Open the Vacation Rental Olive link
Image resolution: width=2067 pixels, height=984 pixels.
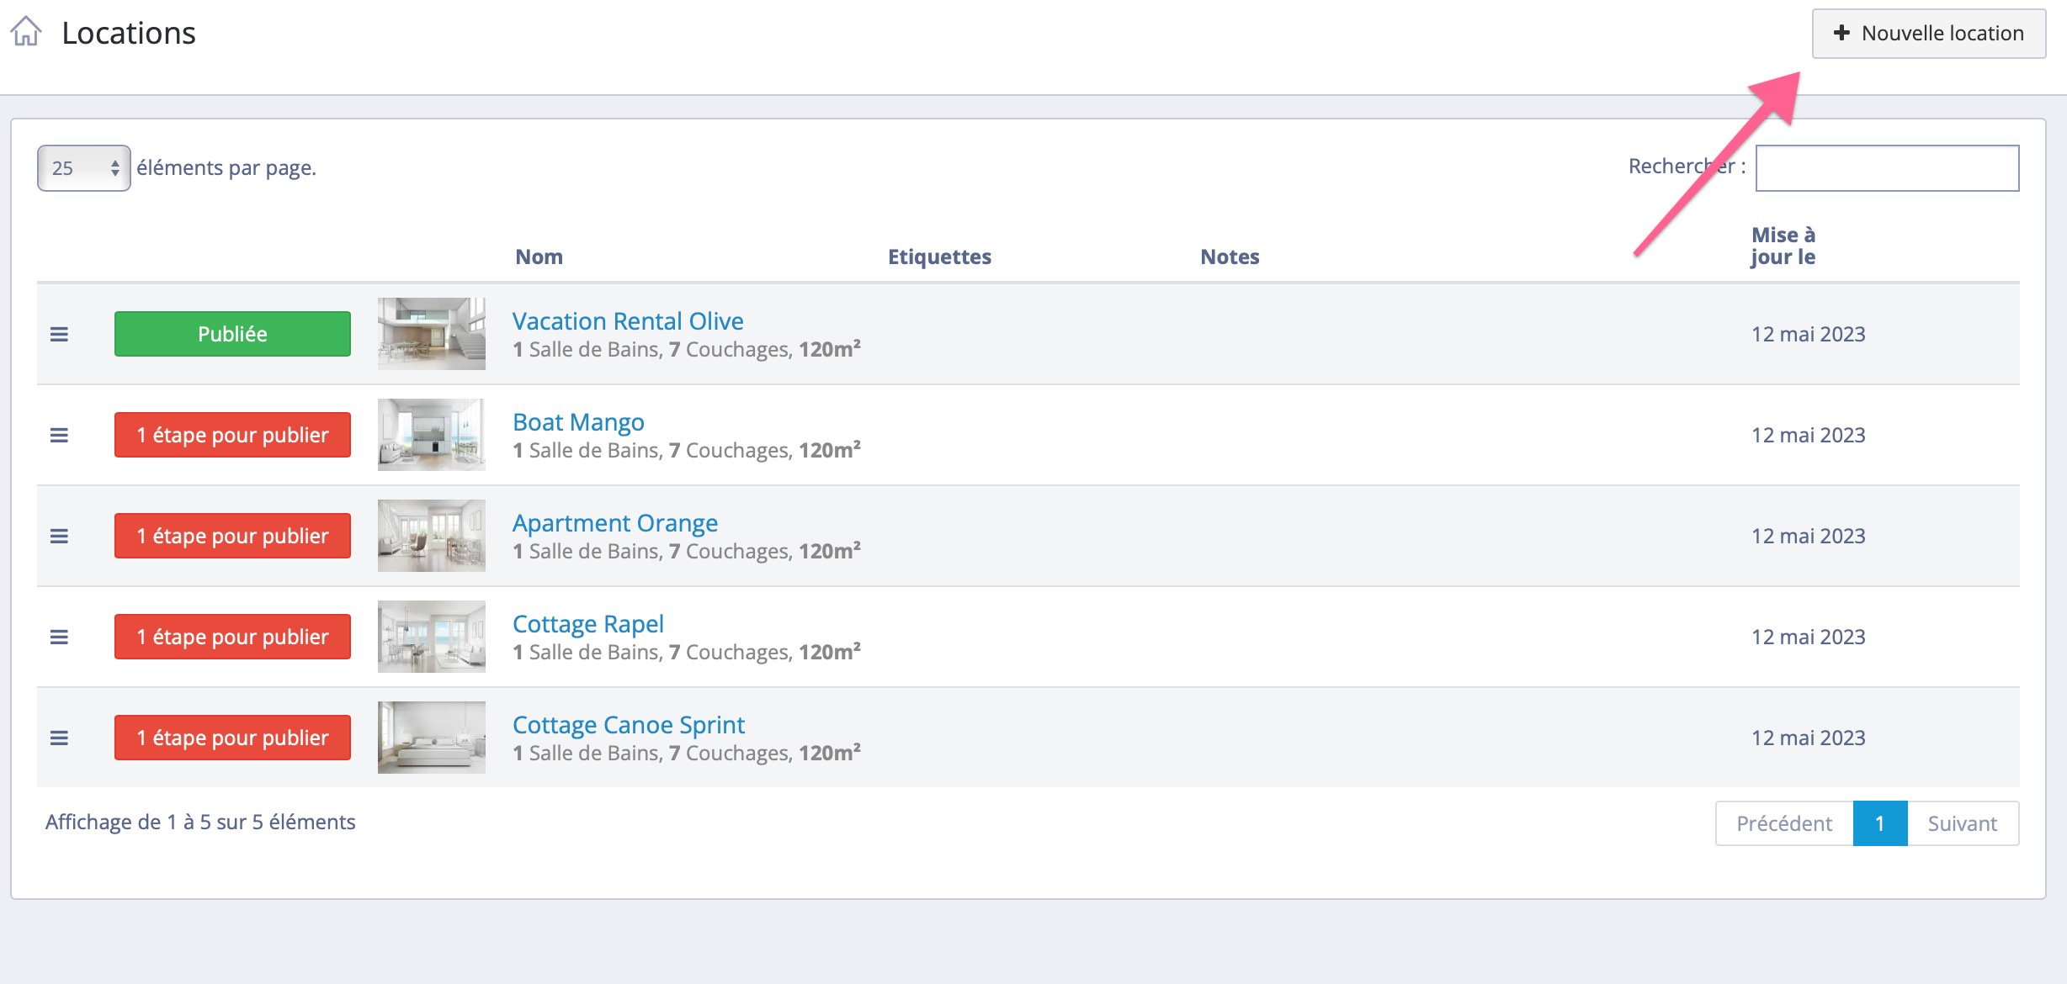point(628,321)
